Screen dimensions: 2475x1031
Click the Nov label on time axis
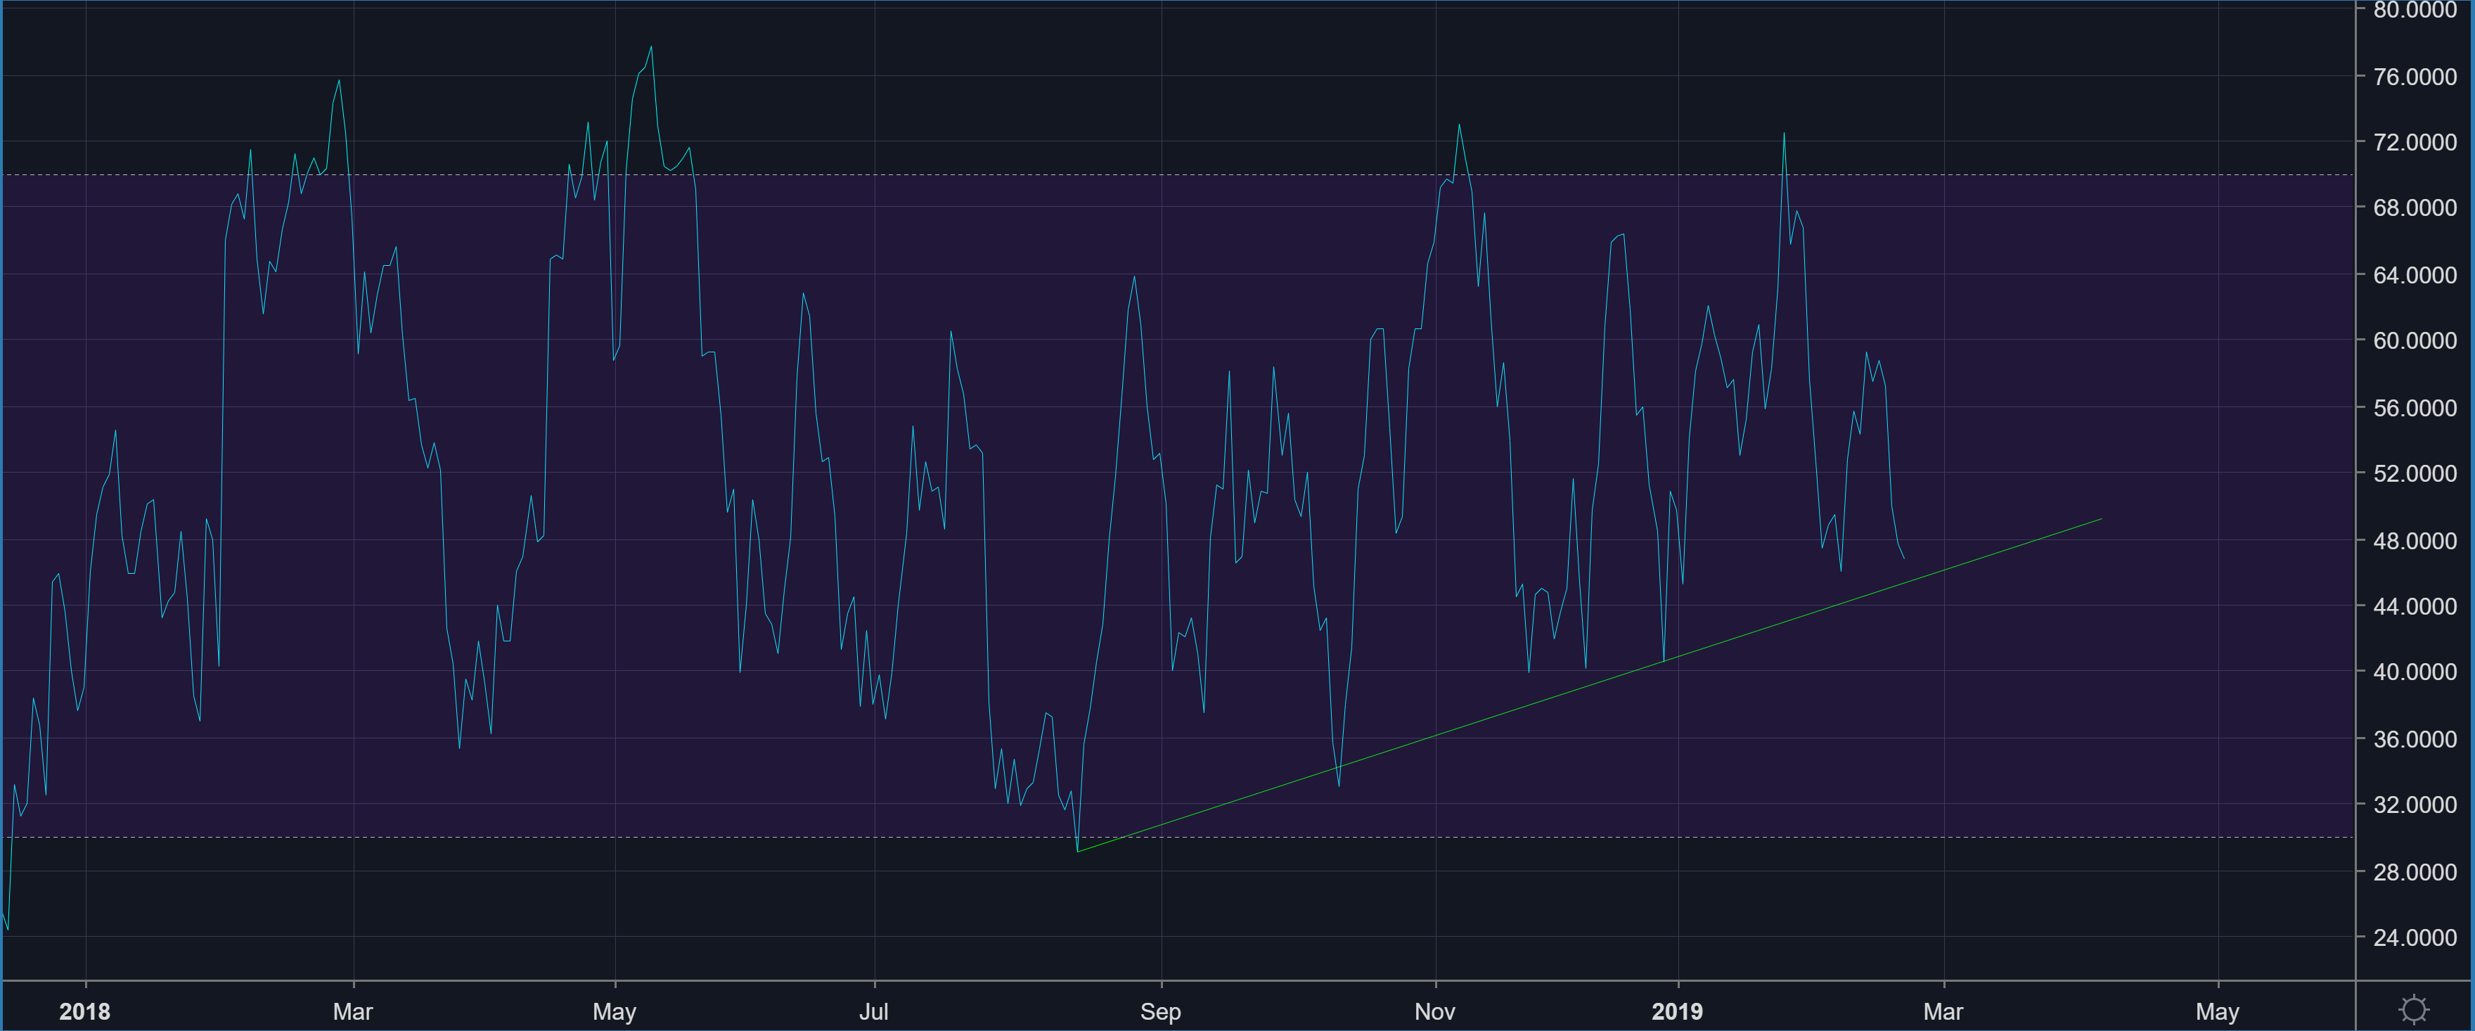[1434, 1011]
